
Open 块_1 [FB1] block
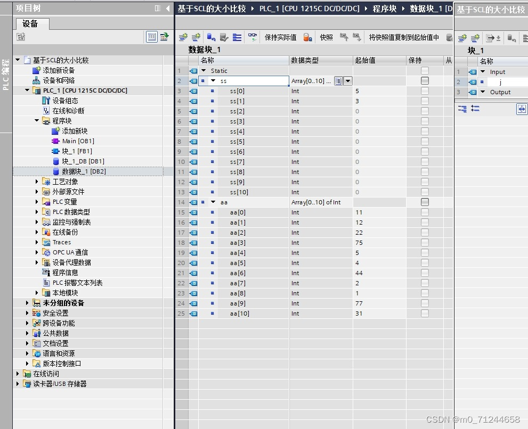tap(77, 151)
